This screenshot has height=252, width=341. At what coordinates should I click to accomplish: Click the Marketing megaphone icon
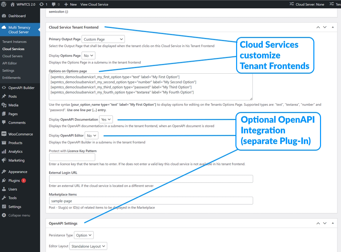(x=4, y=160)
